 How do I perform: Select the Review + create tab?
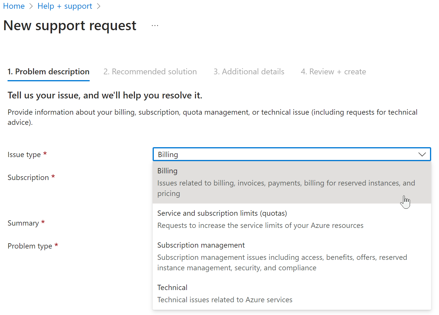click(333, 72)
